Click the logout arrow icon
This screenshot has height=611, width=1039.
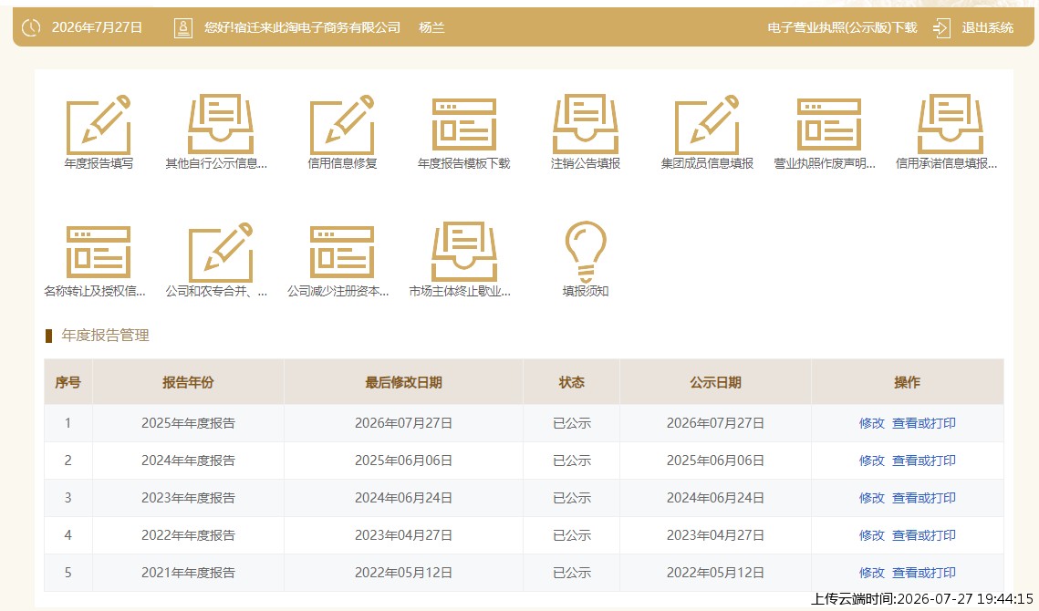[941, 28]
